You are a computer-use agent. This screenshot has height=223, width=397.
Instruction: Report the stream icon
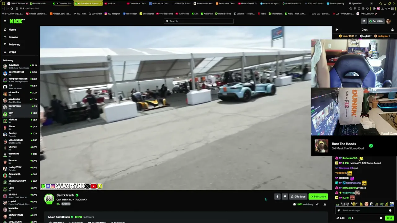[x=325, y=204]
